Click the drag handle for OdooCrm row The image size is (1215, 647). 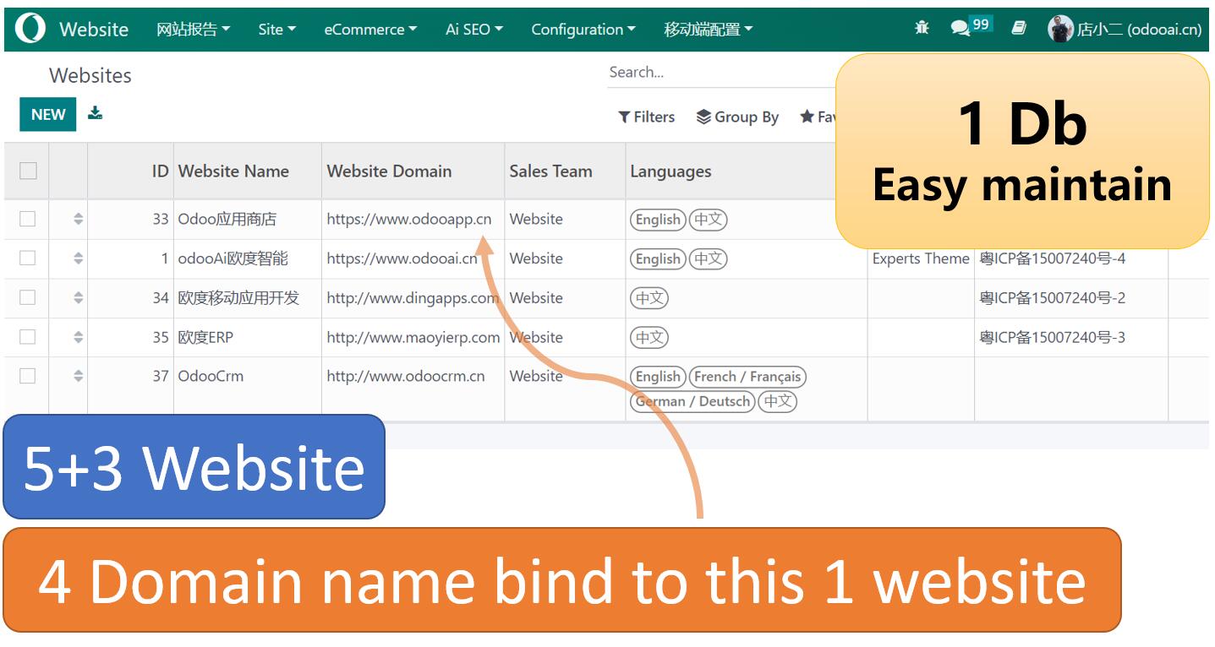pyautogui.click(x=78, y=376)
